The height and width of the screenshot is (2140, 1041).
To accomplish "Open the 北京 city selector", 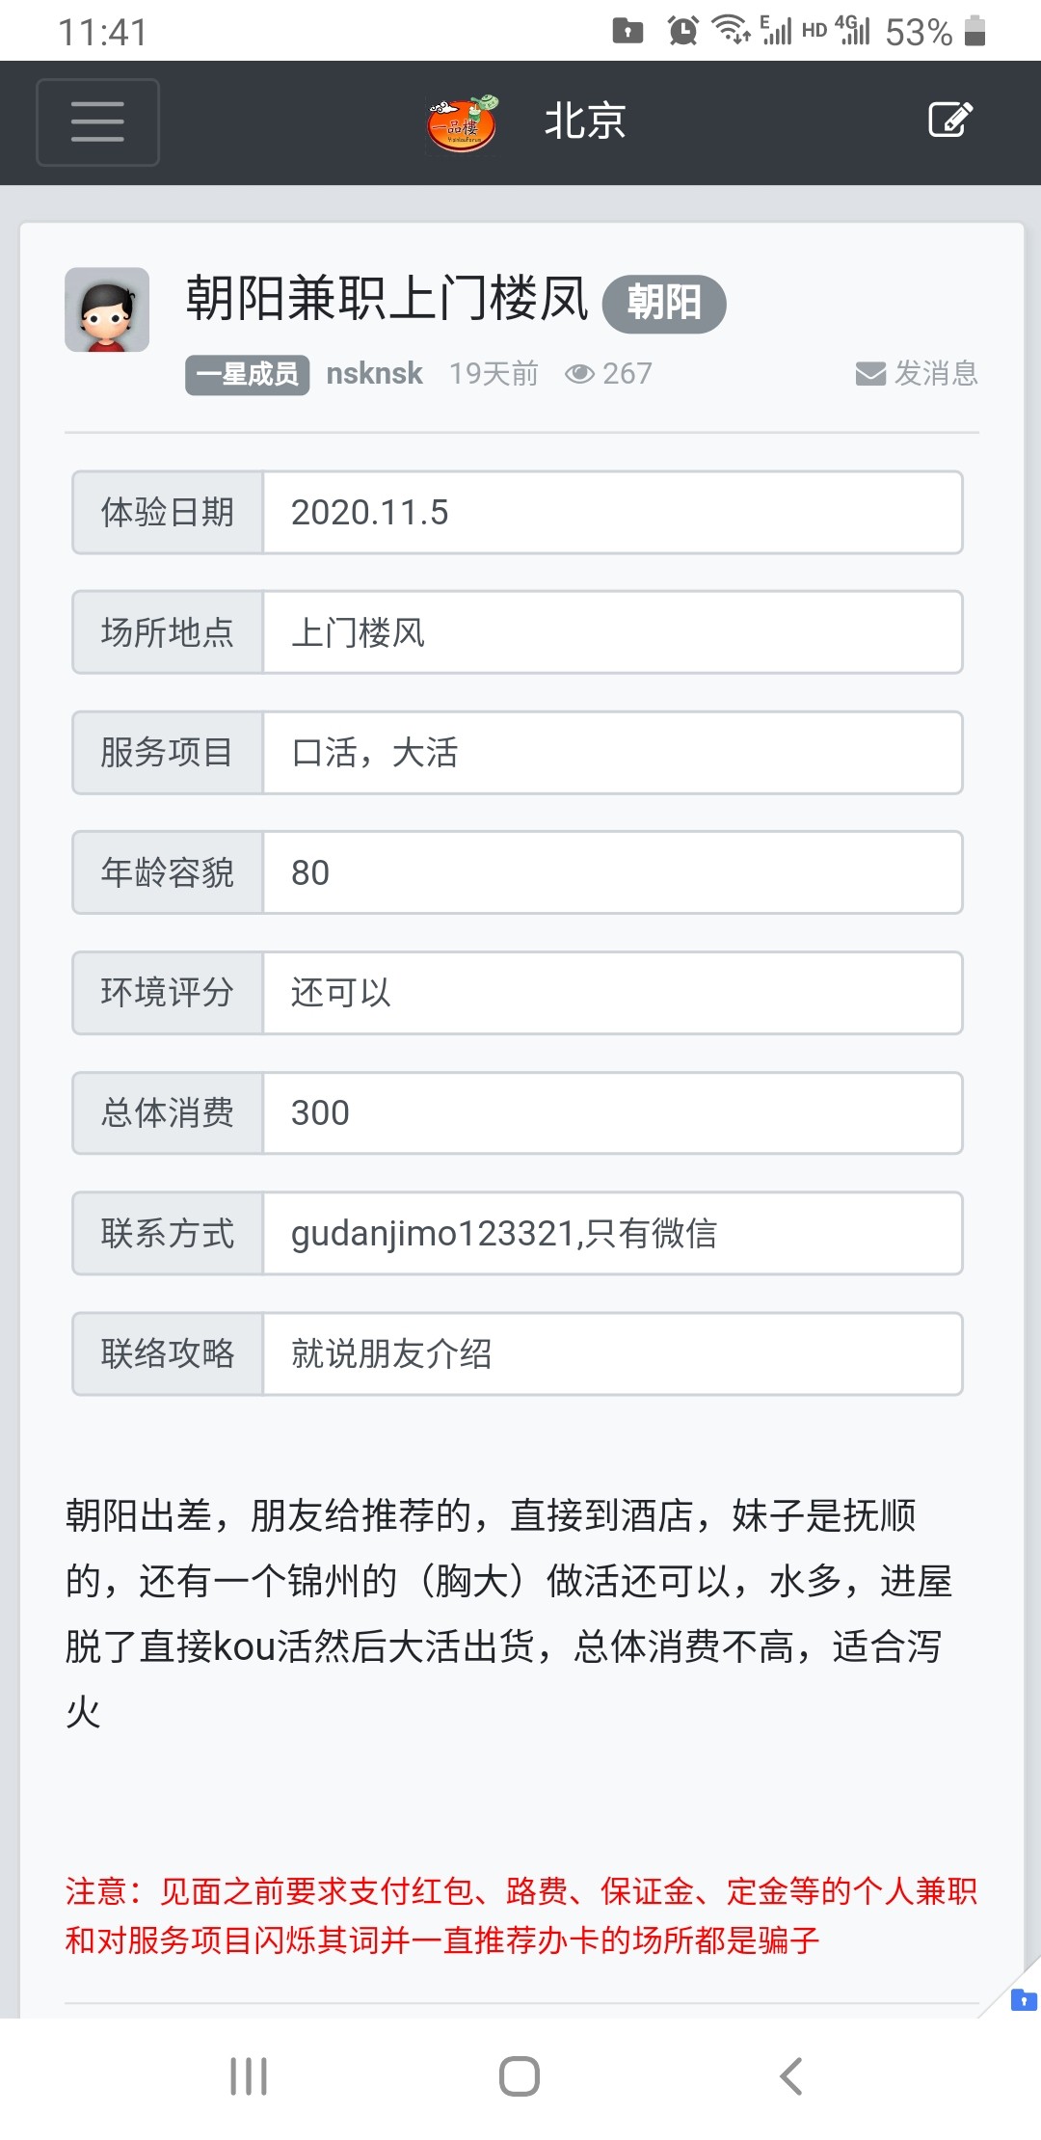I will (x=583, y=120).
